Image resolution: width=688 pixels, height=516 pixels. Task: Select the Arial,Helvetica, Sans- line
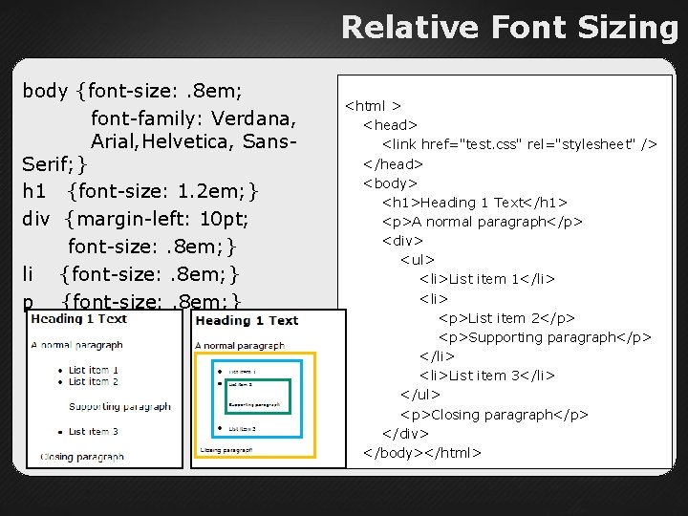tap(193, 141)
